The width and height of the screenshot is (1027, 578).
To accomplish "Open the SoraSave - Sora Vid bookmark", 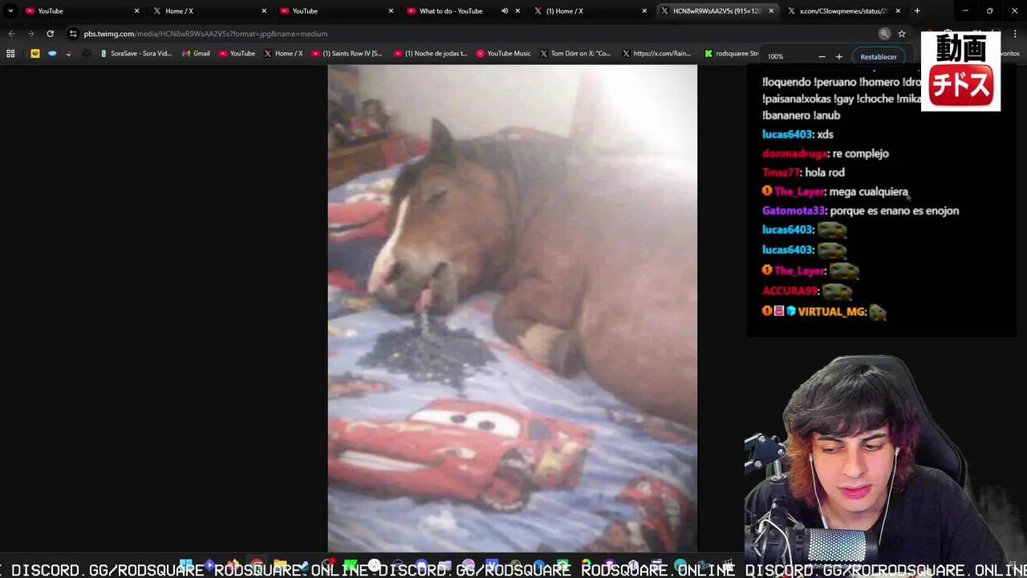I will coord(136,54).
